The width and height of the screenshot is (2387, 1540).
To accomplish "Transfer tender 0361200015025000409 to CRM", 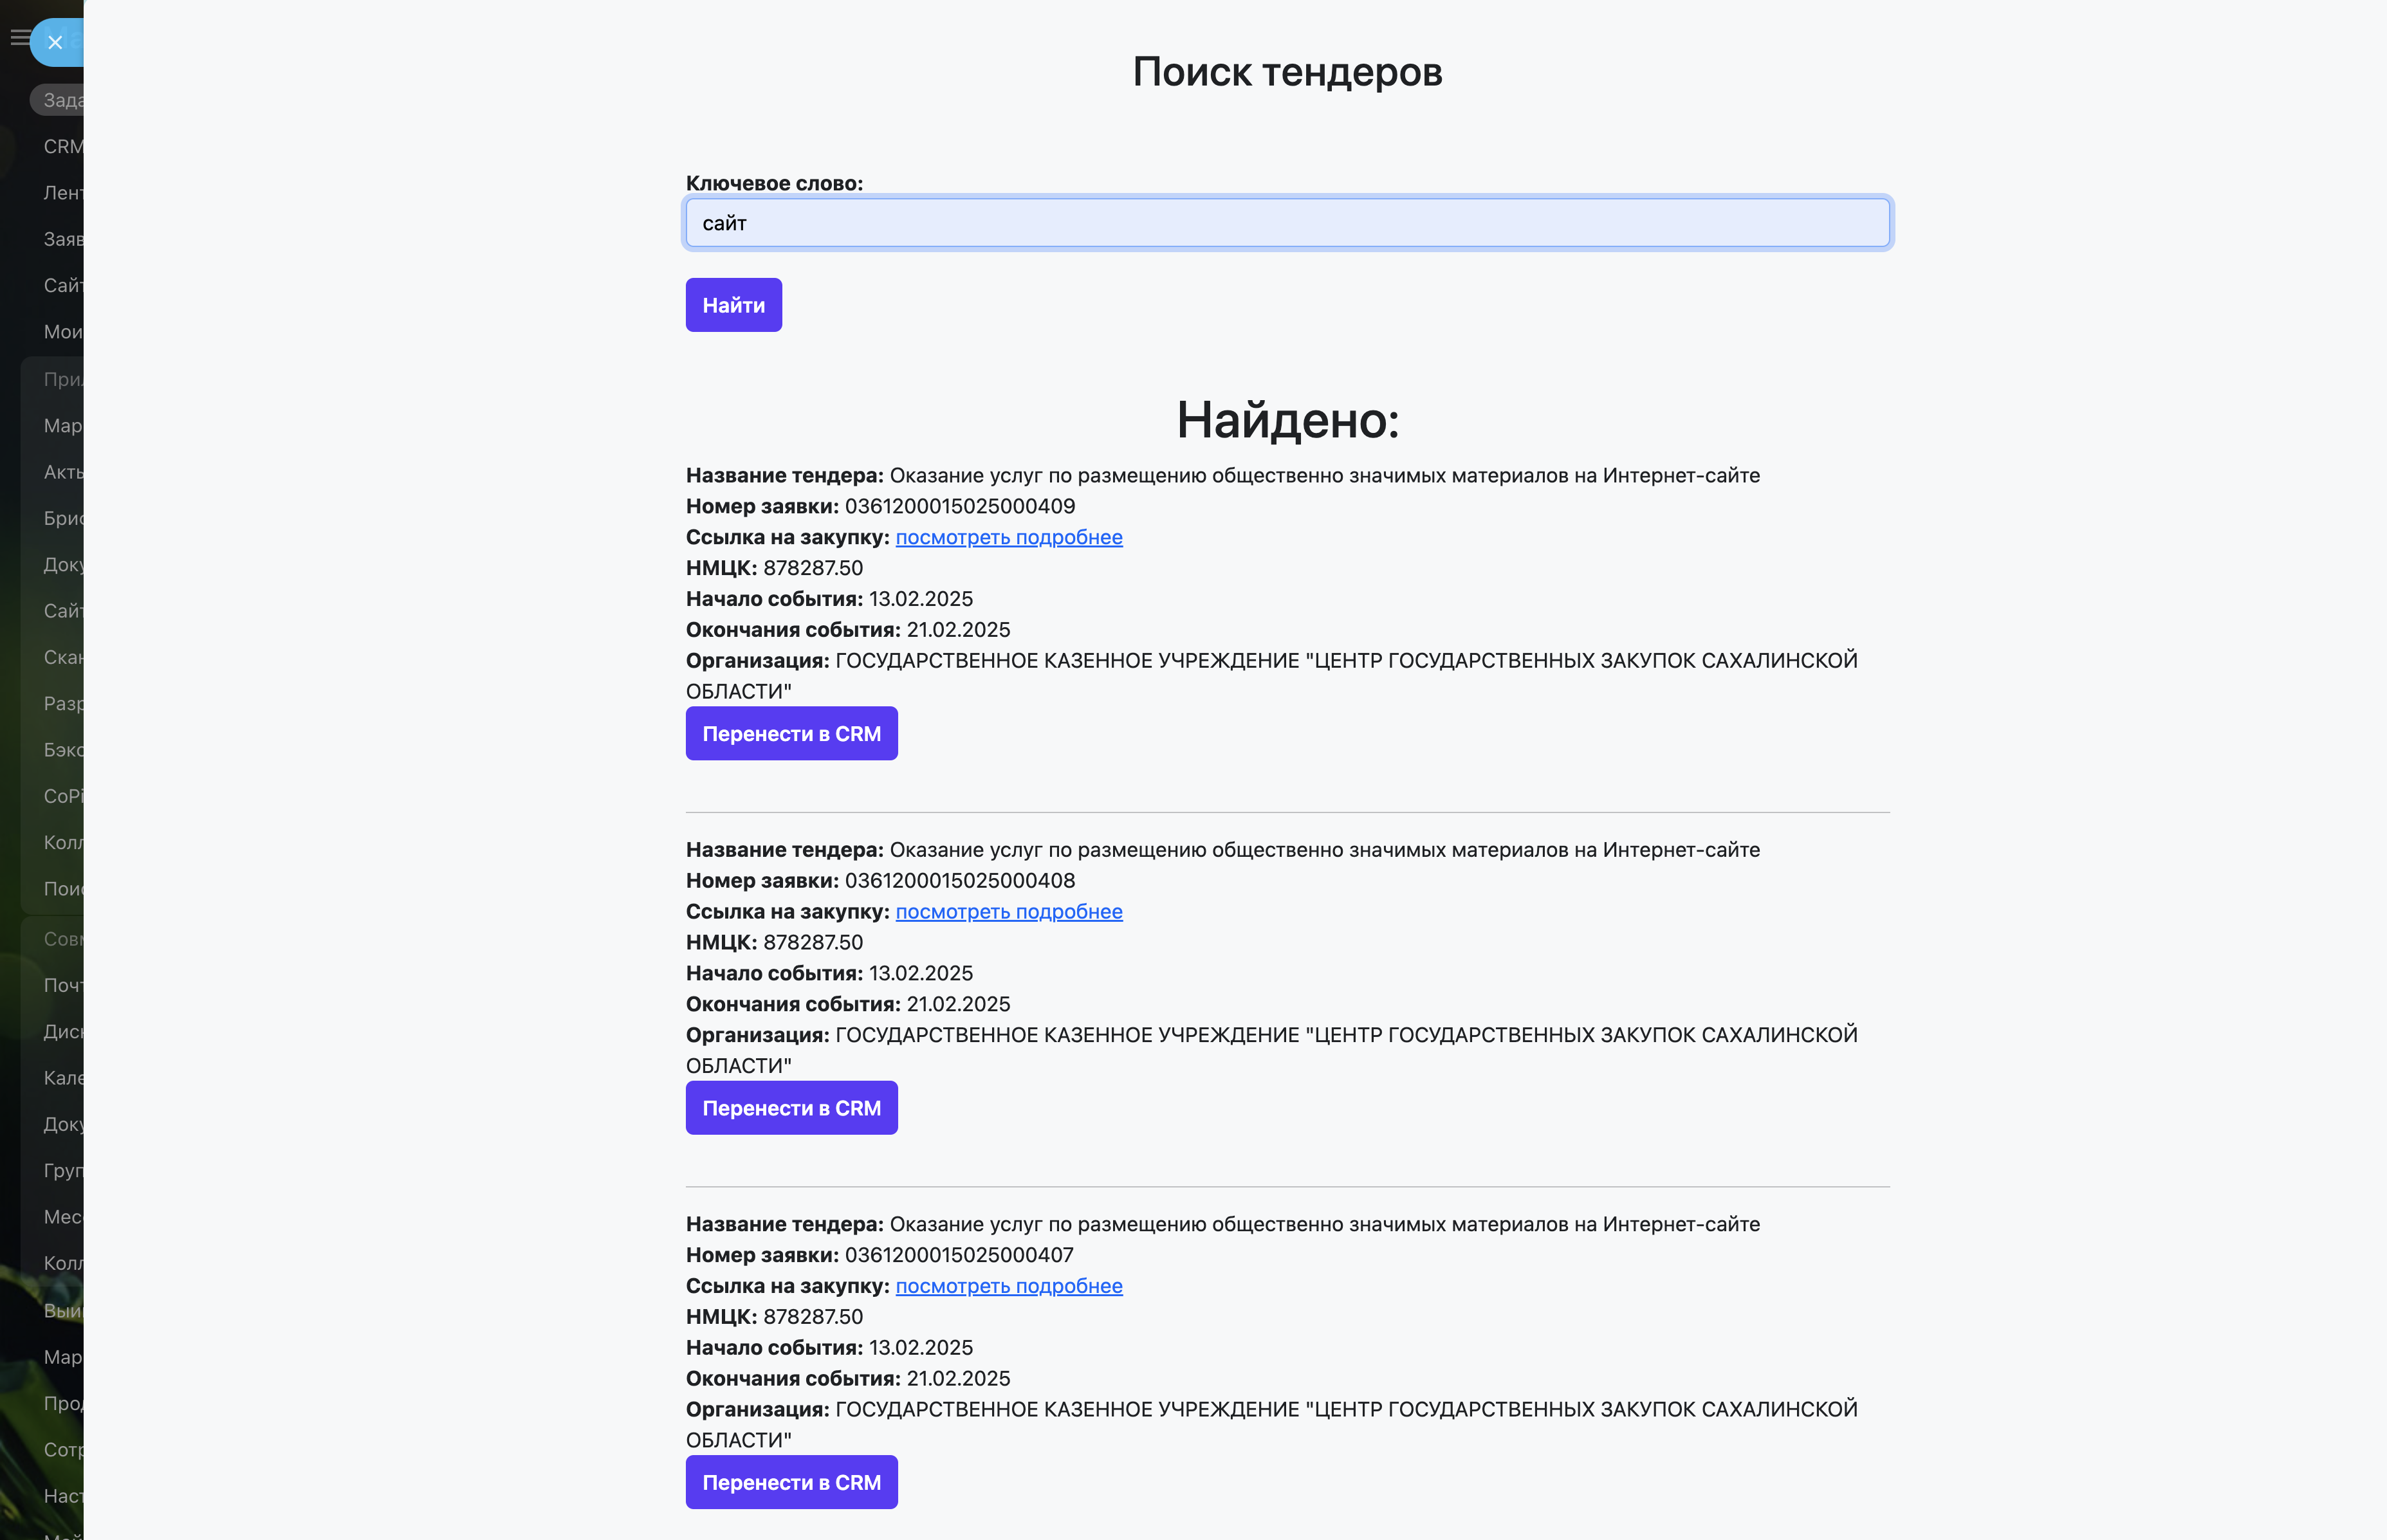I will point(791,733).
